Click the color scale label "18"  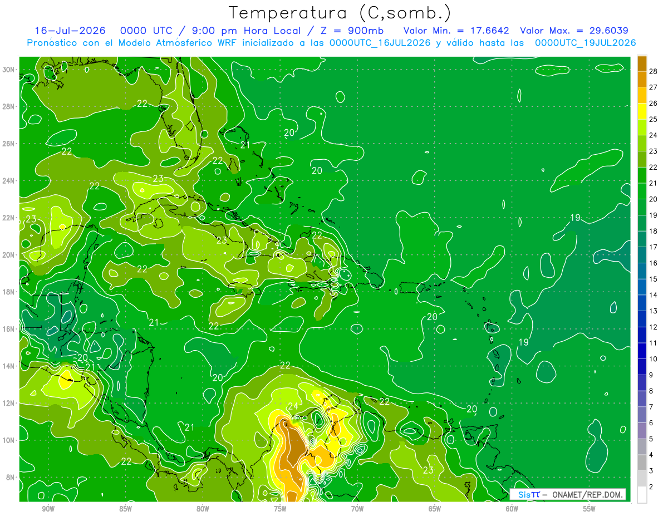pos(653,231)
